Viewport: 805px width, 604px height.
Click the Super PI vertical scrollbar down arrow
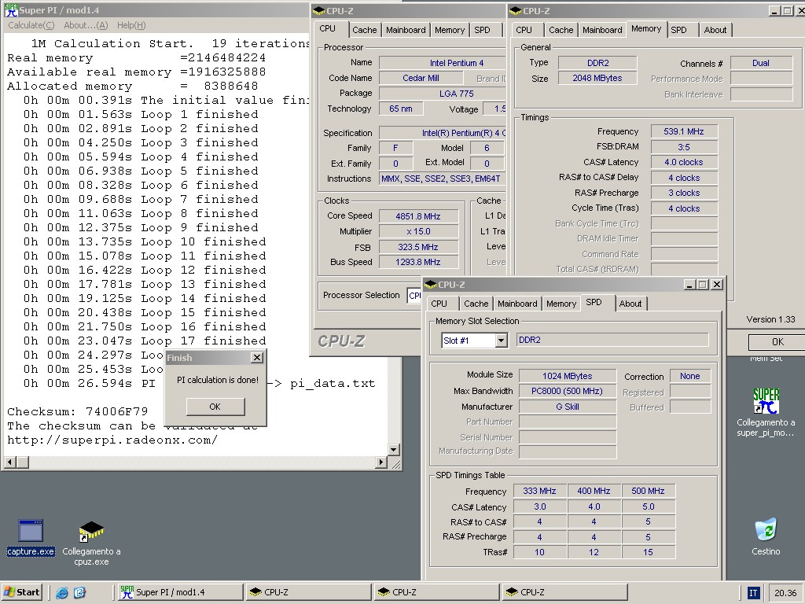393,450
